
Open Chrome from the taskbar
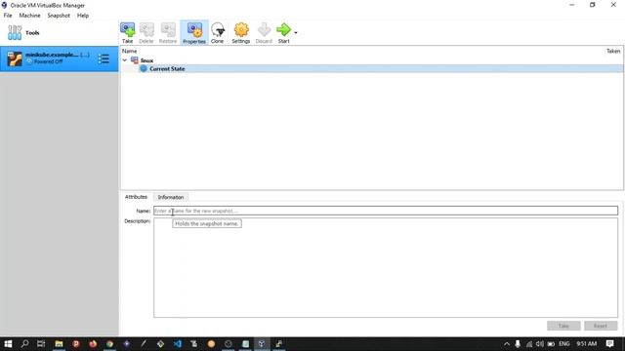point(109,344)
